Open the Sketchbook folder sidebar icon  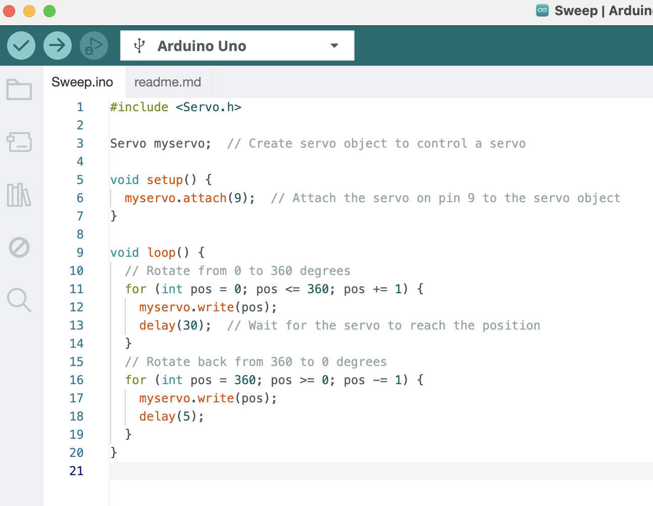[x=19, y=89]
